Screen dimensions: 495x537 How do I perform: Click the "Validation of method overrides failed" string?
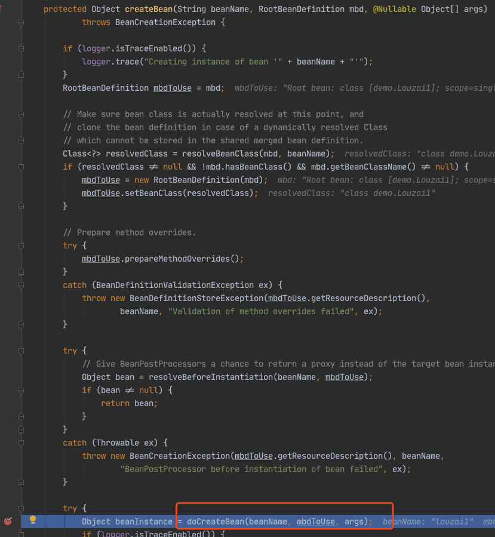(x=261, y=311)
